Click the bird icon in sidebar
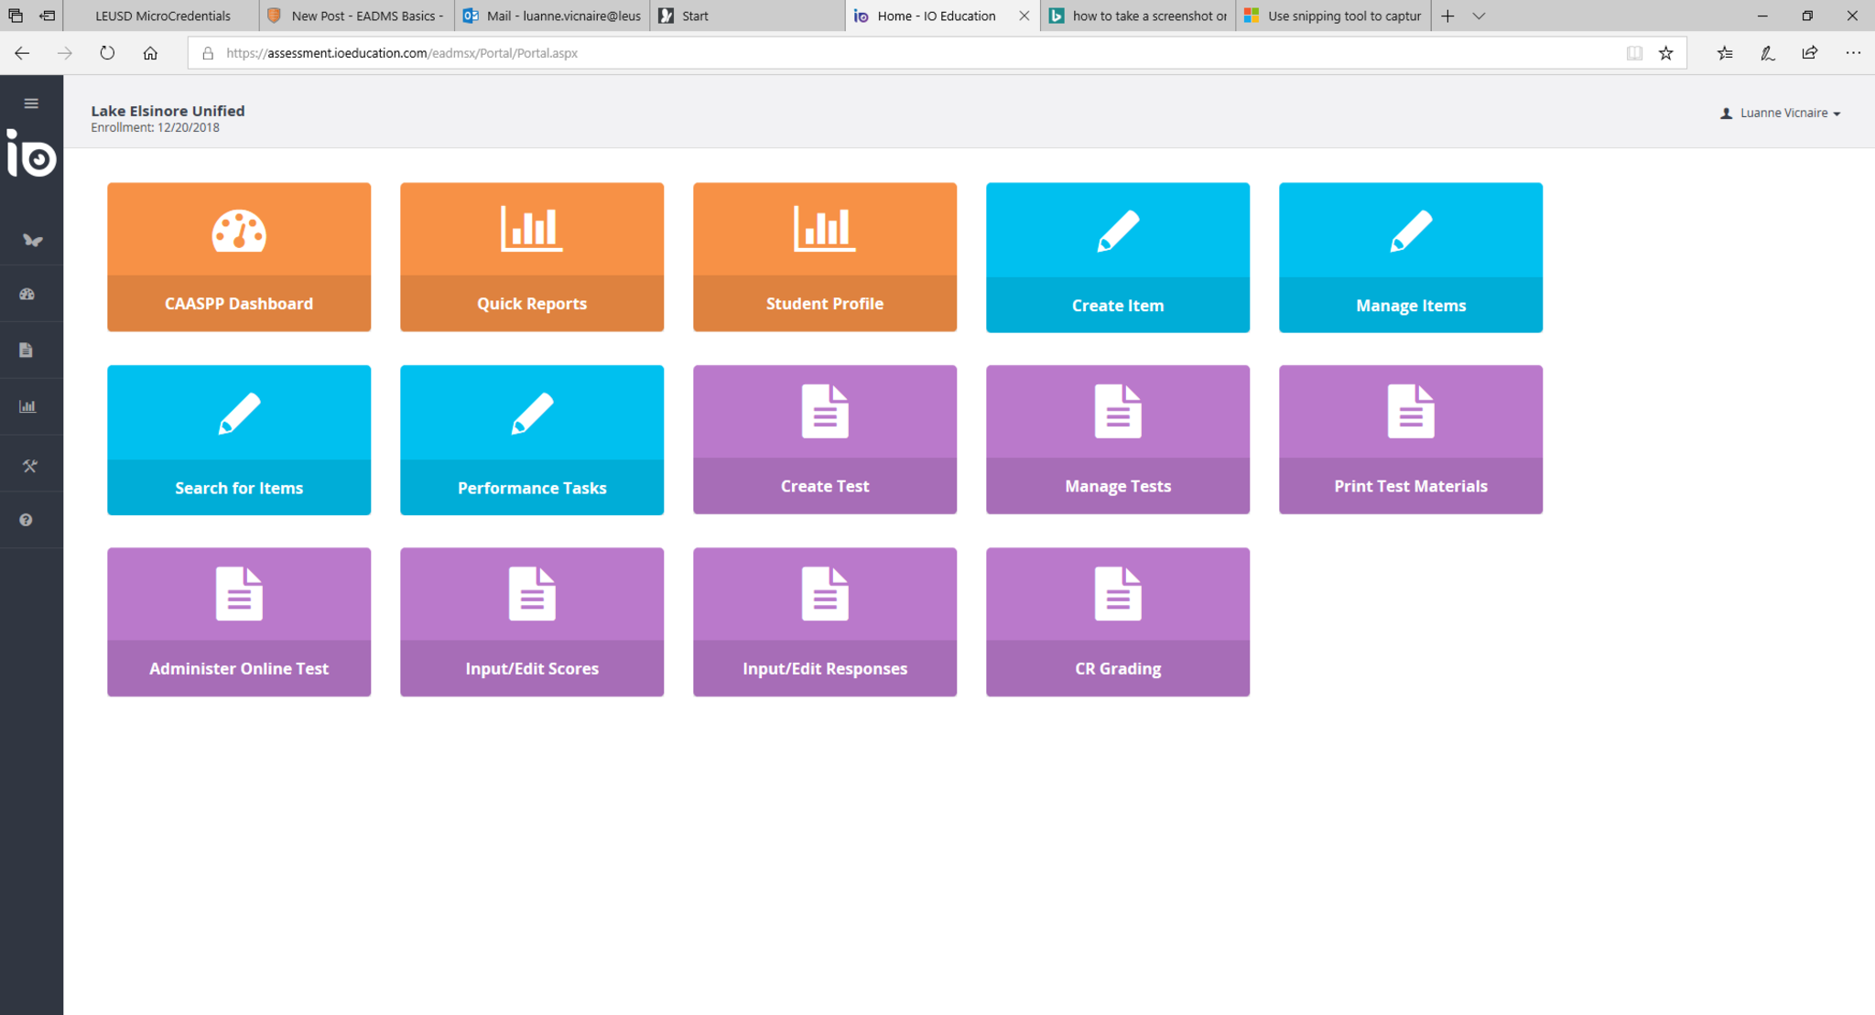This screenshot has width=1875, height=1015. [32, 241]
